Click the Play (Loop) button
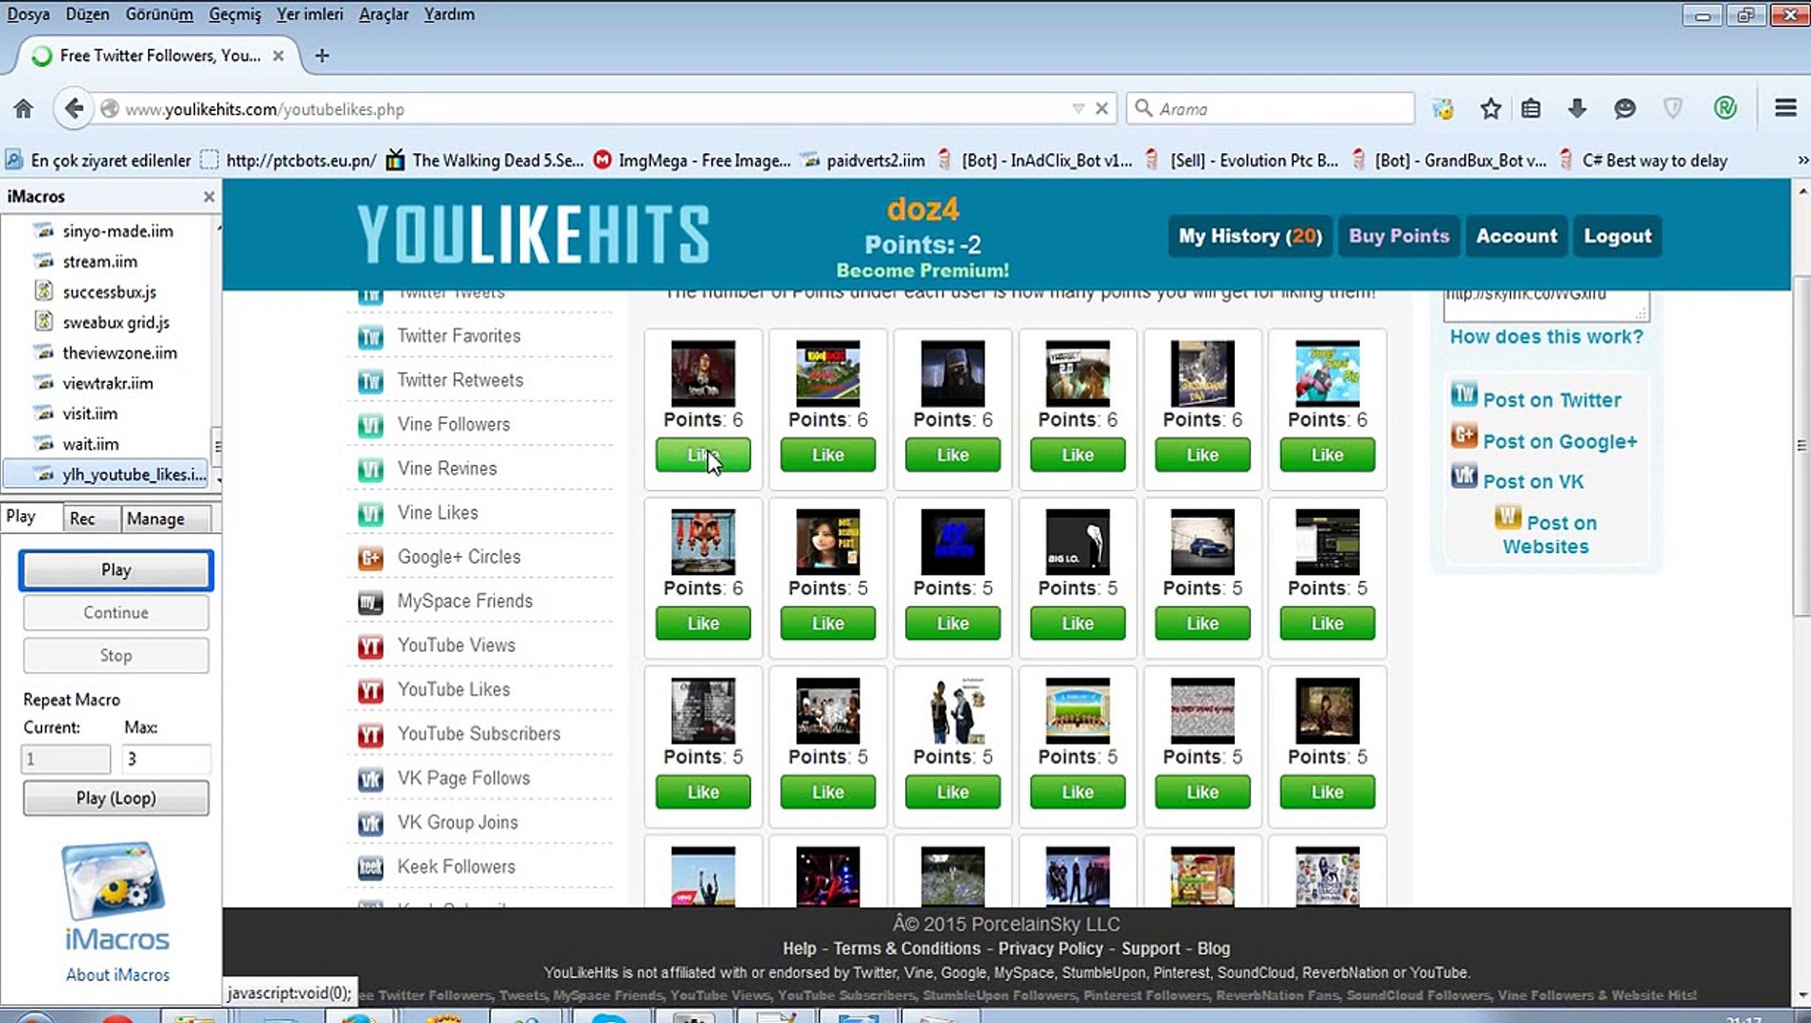The height and width of the screenshot is (1023, 1811). (x=116, y=799)
